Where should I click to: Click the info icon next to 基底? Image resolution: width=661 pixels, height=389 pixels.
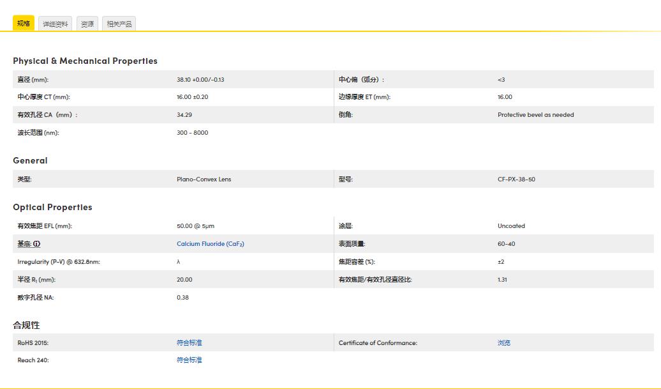point(36,244)
